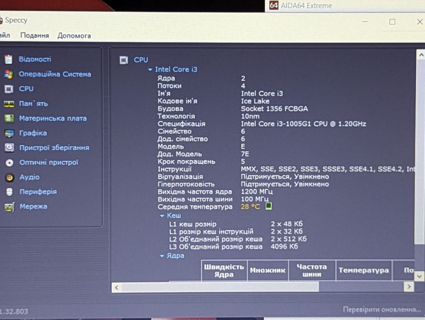The width and height of the screenshot is (425, 320).
Task: Open the Пам'ять section
Action: pyautogui.click(x=34, y=104)
